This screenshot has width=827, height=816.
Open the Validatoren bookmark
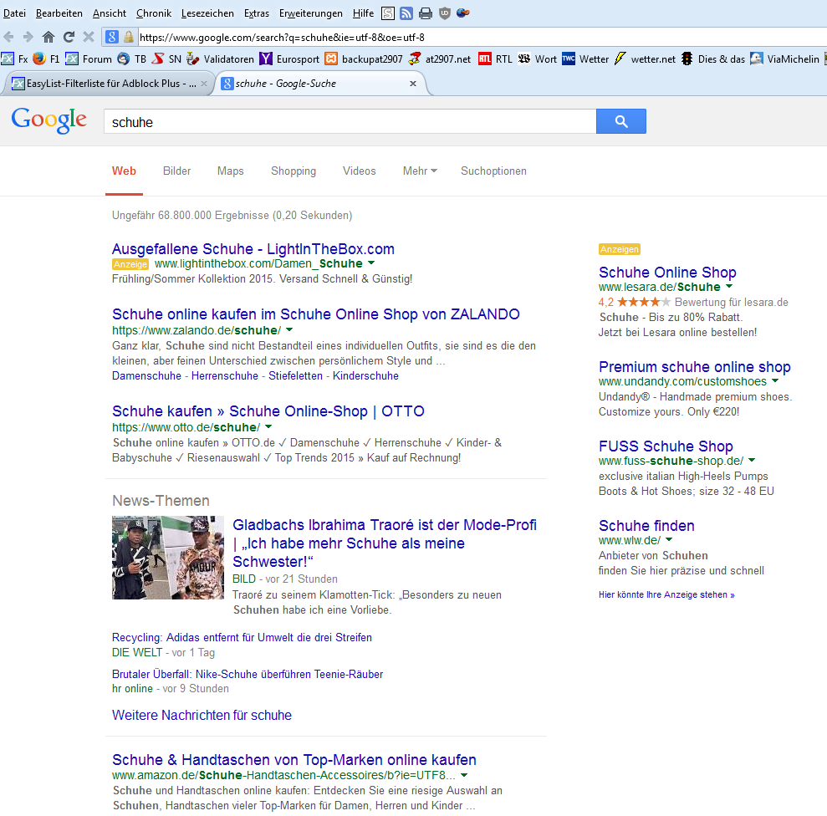[221, 59]
